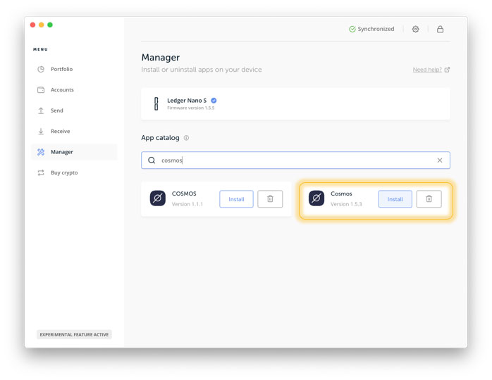The width and height of the screenshot is (492, 380).
Task: Open the Manager menu entry
Action: pyautogui.click(x=74, y=152)
